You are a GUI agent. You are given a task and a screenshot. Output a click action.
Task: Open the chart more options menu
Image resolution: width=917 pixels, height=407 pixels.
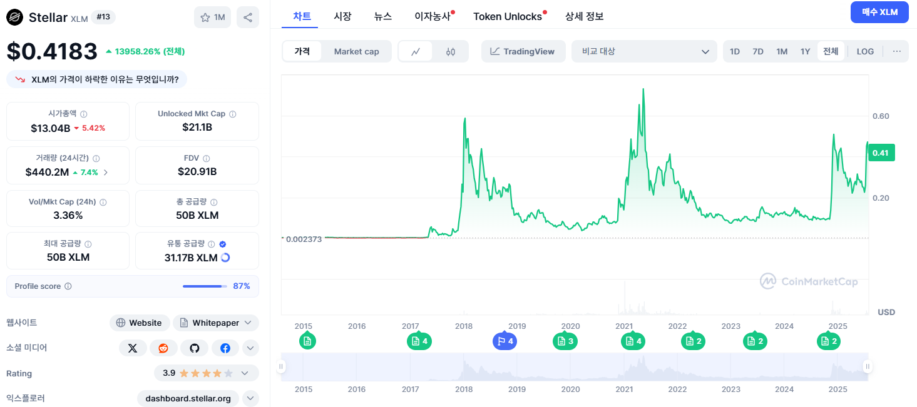click(x=897, y=51)
